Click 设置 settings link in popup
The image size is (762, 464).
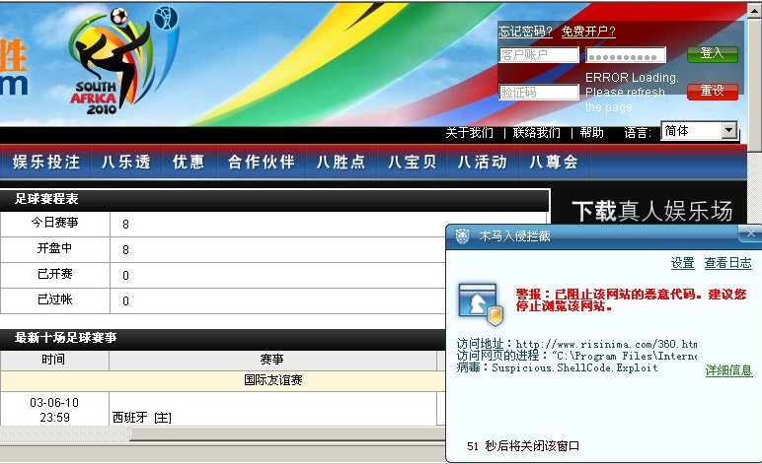tap(683, 263)
